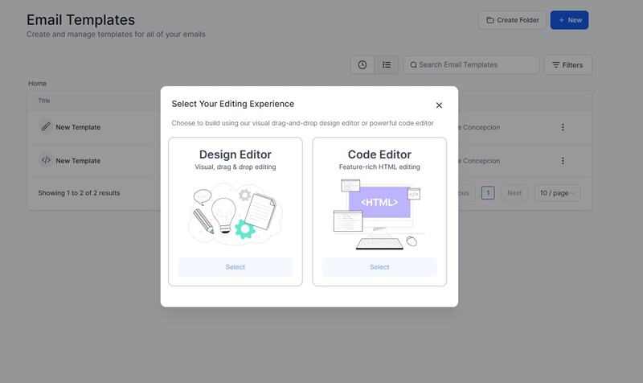The image size is (643, 383).
Task: Click the Email Templates page title
Action: [x=81, y=20]
